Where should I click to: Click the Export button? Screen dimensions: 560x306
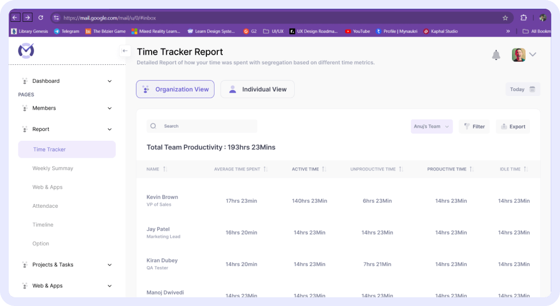pyautogui.click(x=513, y=127)
